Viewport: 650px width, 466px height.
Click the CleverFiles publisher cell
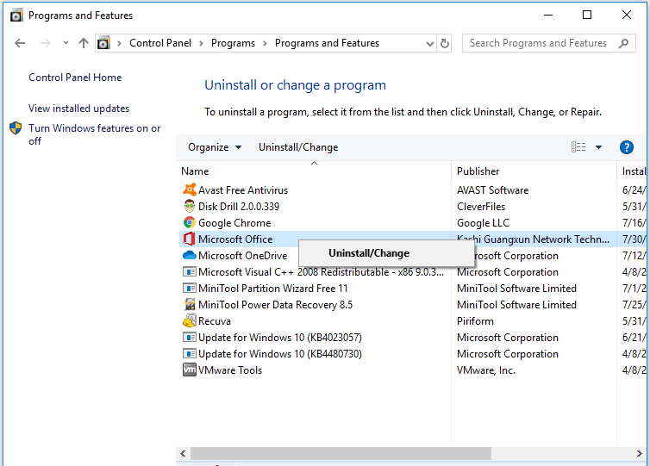click(x=481, y=206)
